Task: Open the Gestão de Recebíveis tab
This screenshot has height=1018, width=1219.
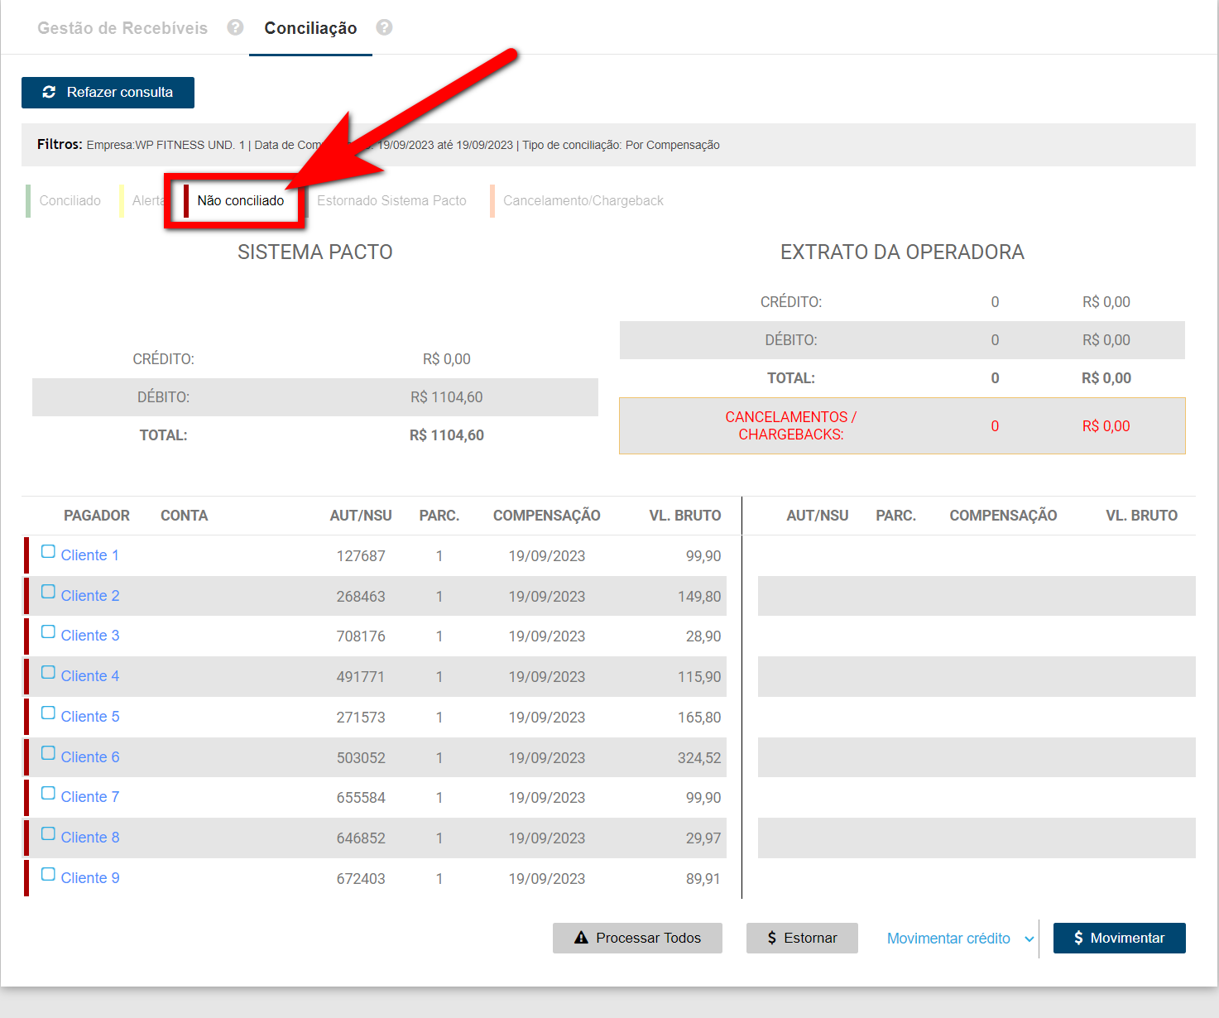Action: coord(122,28)
